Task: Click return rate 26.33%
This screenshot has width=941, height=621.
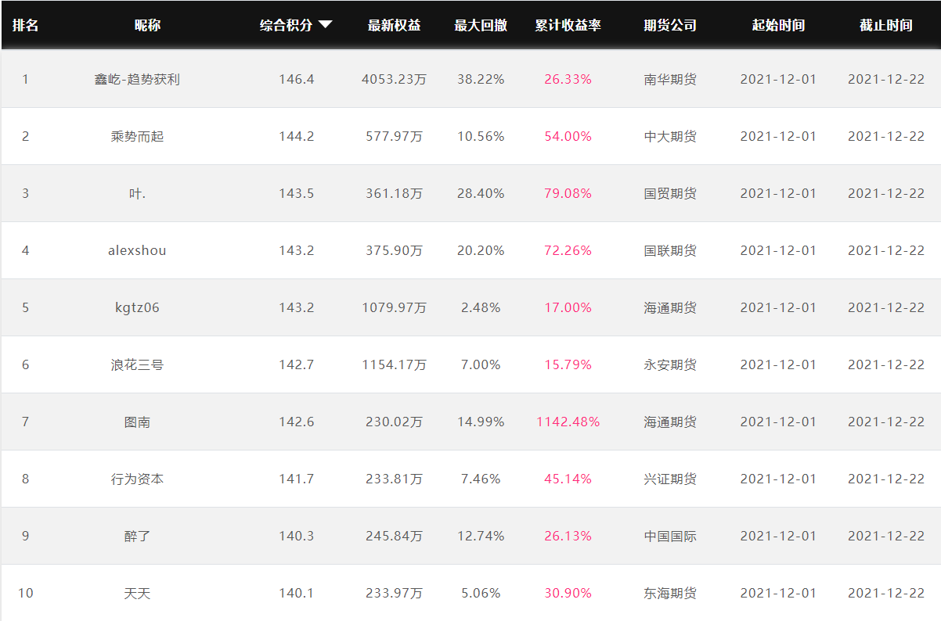Action: pos(568,79)
